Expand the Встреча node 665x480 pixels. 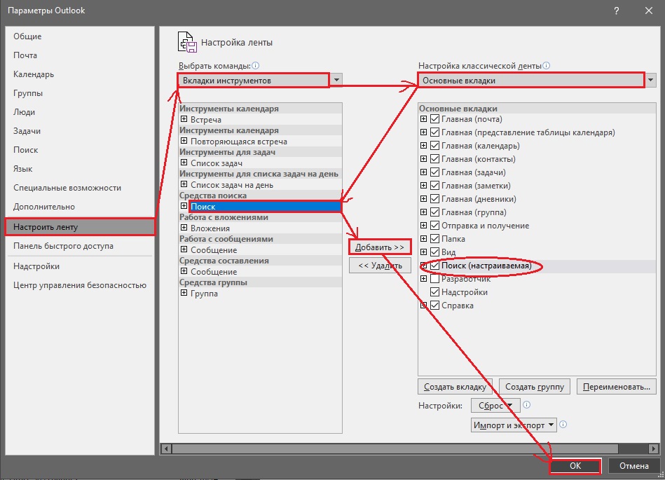tap(184, 119)
